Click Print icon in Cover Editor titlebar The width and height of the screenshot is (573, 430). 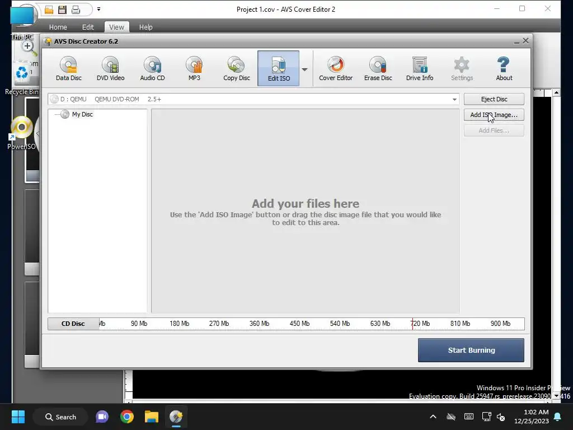[76, 10]
